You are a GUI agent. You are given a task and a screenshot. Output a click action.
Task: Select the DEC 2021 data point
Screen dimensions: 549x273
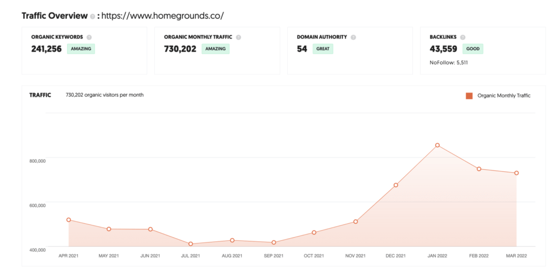click(x=396, y=185)
